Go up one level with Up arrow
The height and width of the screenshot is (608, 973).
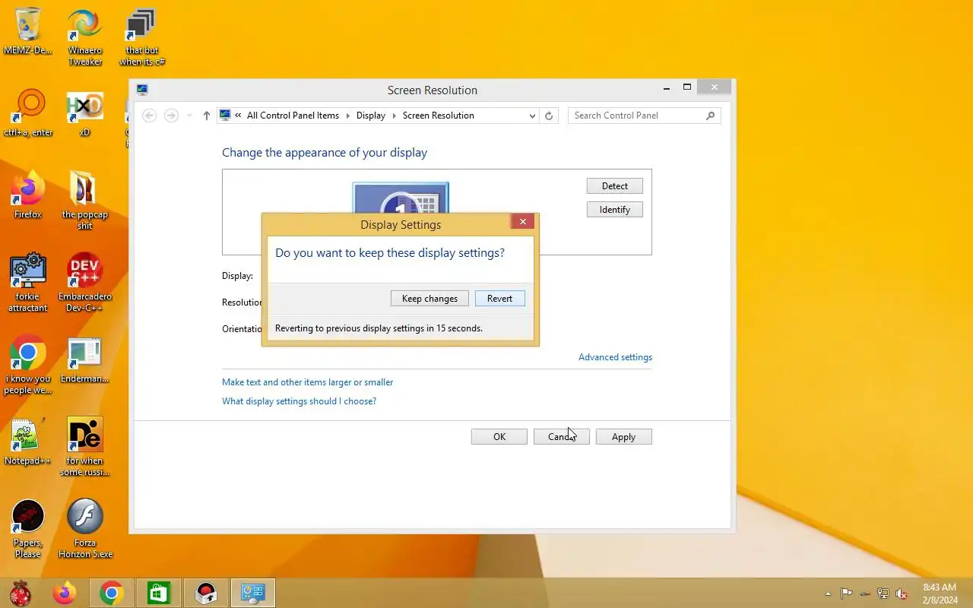tap(206, 116)
